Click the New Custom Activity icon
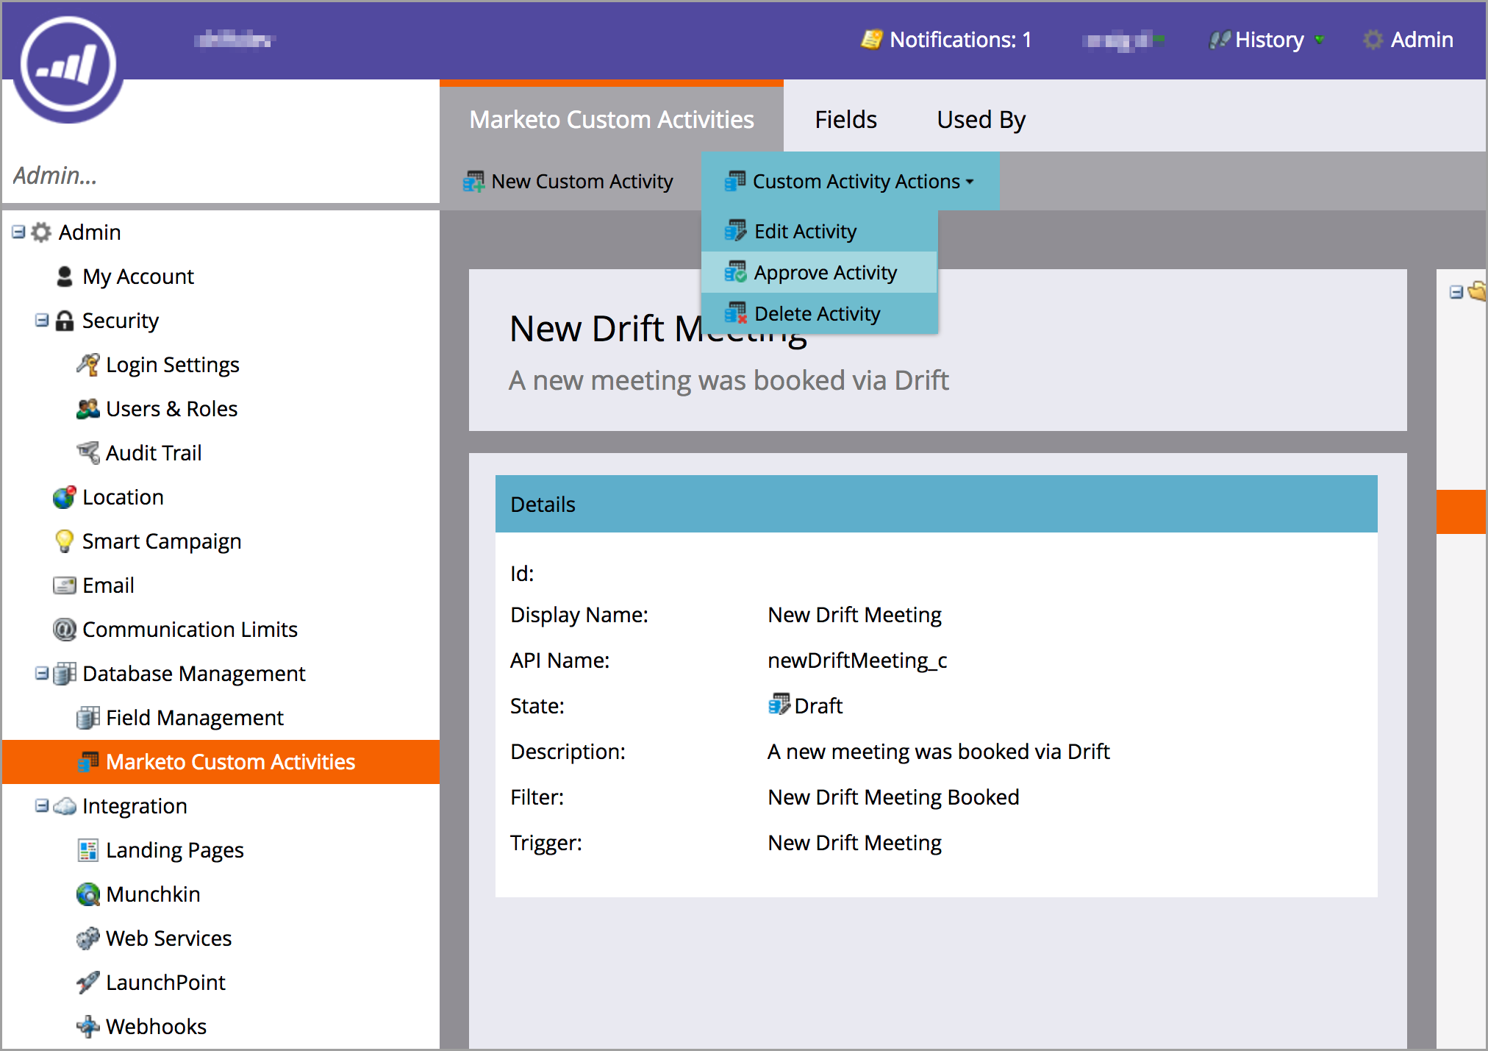Image resolution: width=1488 pixels, height=1051 pixels. [473, 181]
